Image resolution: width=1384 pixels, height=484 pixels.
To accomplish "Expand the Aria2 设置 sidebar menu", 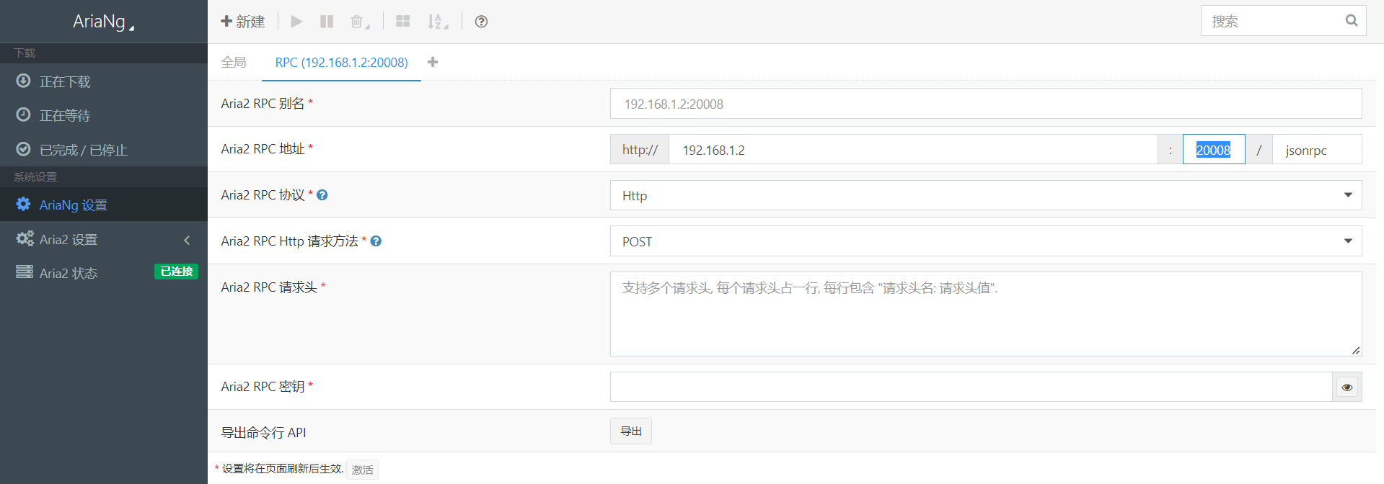I will coord(104,239).
